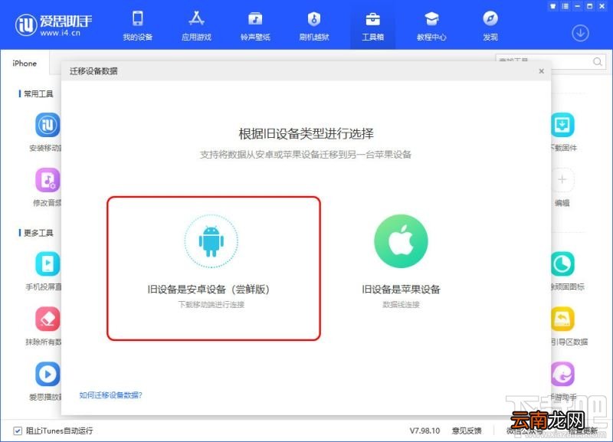Click 旧设备是安卓设备（尝鲜版）label
This screenshot has height=442, width=613.
[x=208, y=290]
